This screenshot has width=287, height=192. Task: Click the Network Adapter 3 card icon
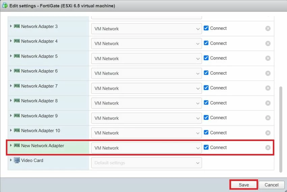tap(17, 26)
